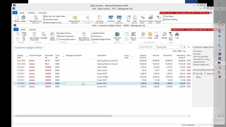Screen dimensions: 226x127
Task: Click Post and Print icon
Action: point(150,19)
